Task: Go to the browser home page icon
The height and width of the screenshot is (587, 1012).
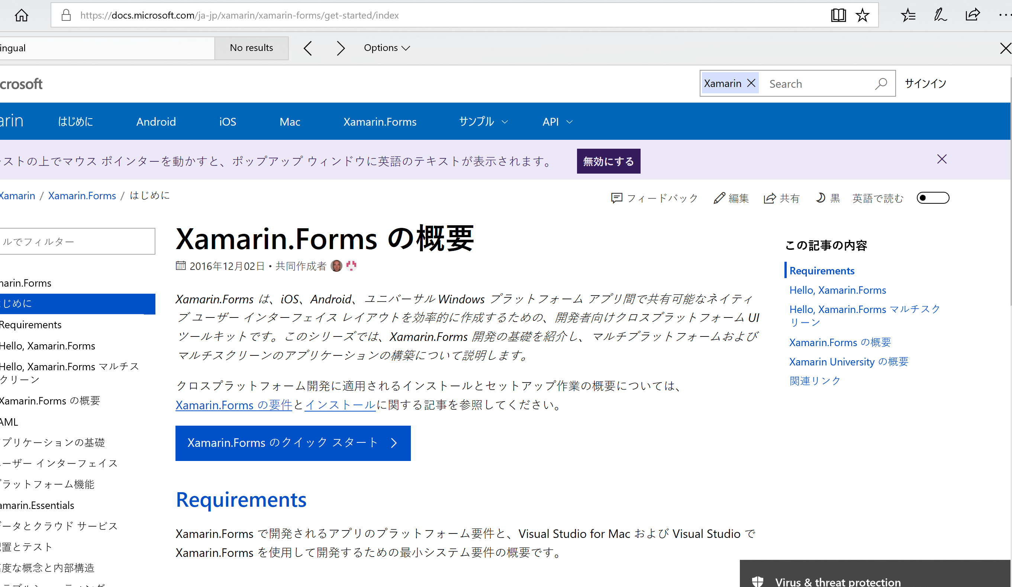Action: pos(22,15)
